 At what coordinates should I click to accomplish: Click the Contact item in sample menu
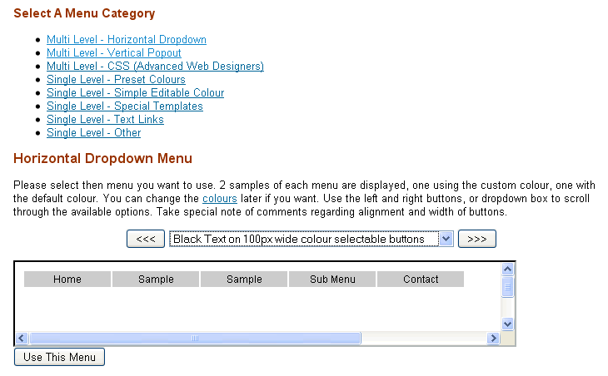421,280
